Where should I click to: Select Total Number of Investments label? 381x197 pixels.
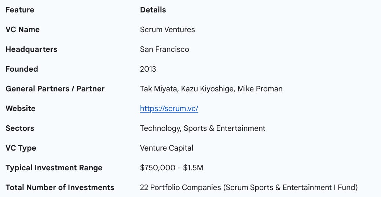point(60,187)
